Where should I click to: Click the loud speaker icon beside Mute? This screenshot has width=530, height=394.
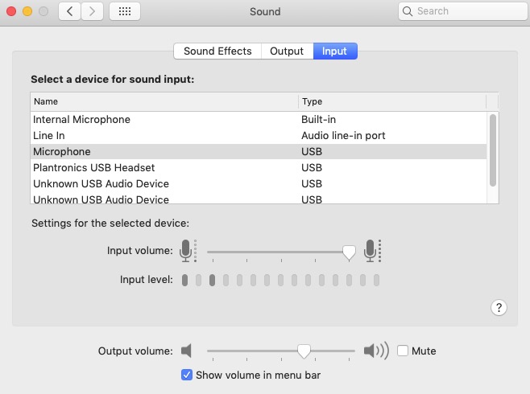pyautogui.click(x=376, y=351)
